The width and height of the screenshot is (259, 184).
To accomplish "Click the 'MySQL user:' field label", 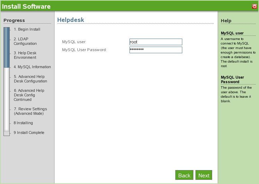I will pos(74,42).
